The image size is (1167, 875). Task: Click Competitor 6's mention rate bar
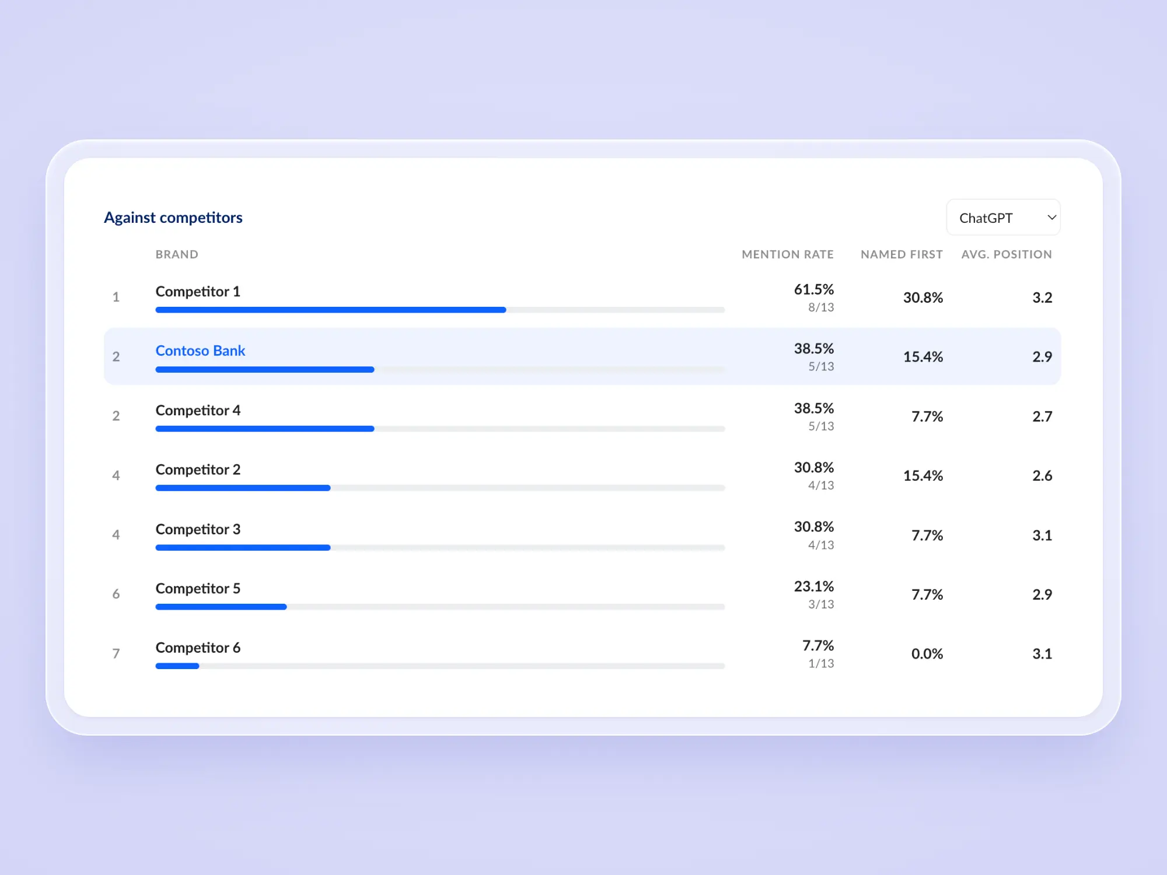click(440, 666)
